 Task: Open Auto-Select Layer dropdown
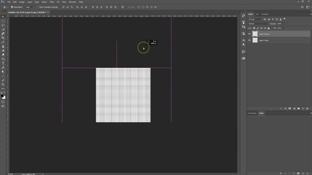pos(29,7)
